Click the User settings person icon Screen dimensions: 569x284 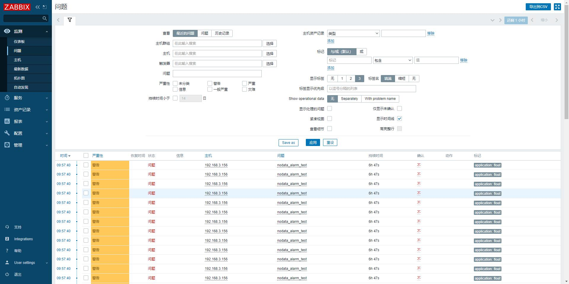pyautogui.click(x=7, y=262)
